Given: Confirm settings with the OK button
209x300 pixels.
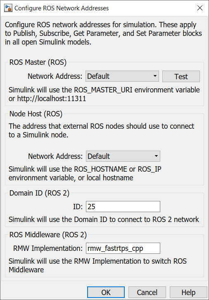Looking at the screenshot, I should 106,292.
